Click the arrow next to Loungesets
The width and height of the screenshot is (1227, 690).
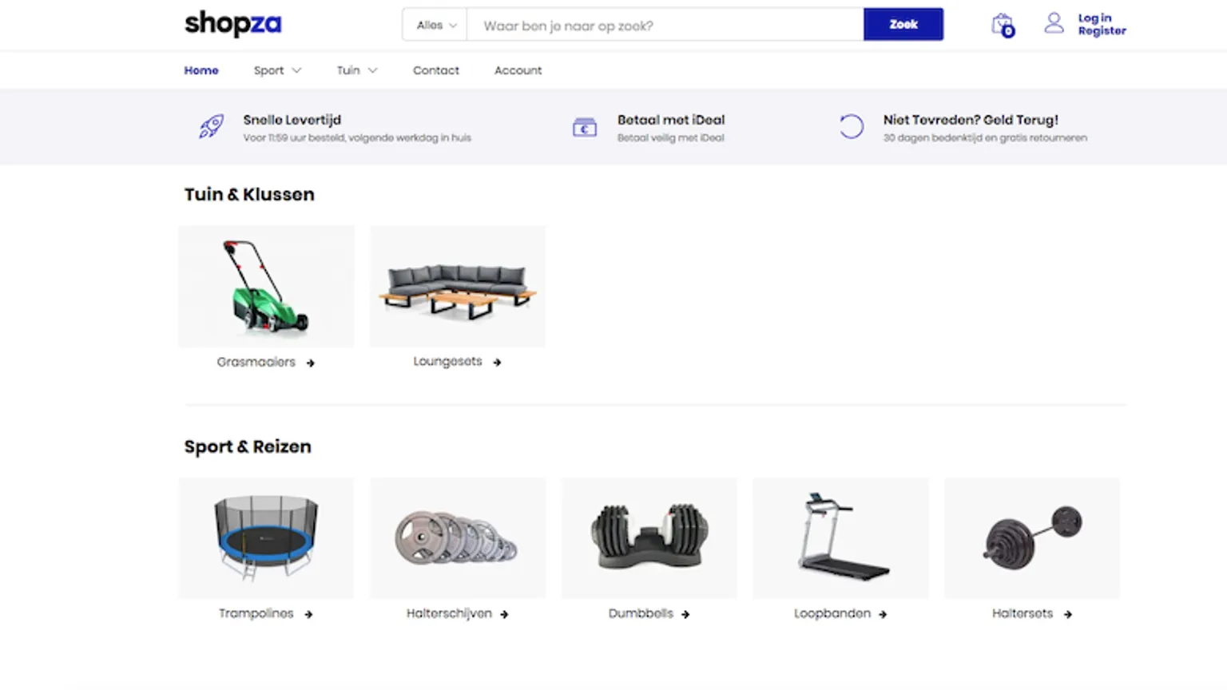(497, 363)
